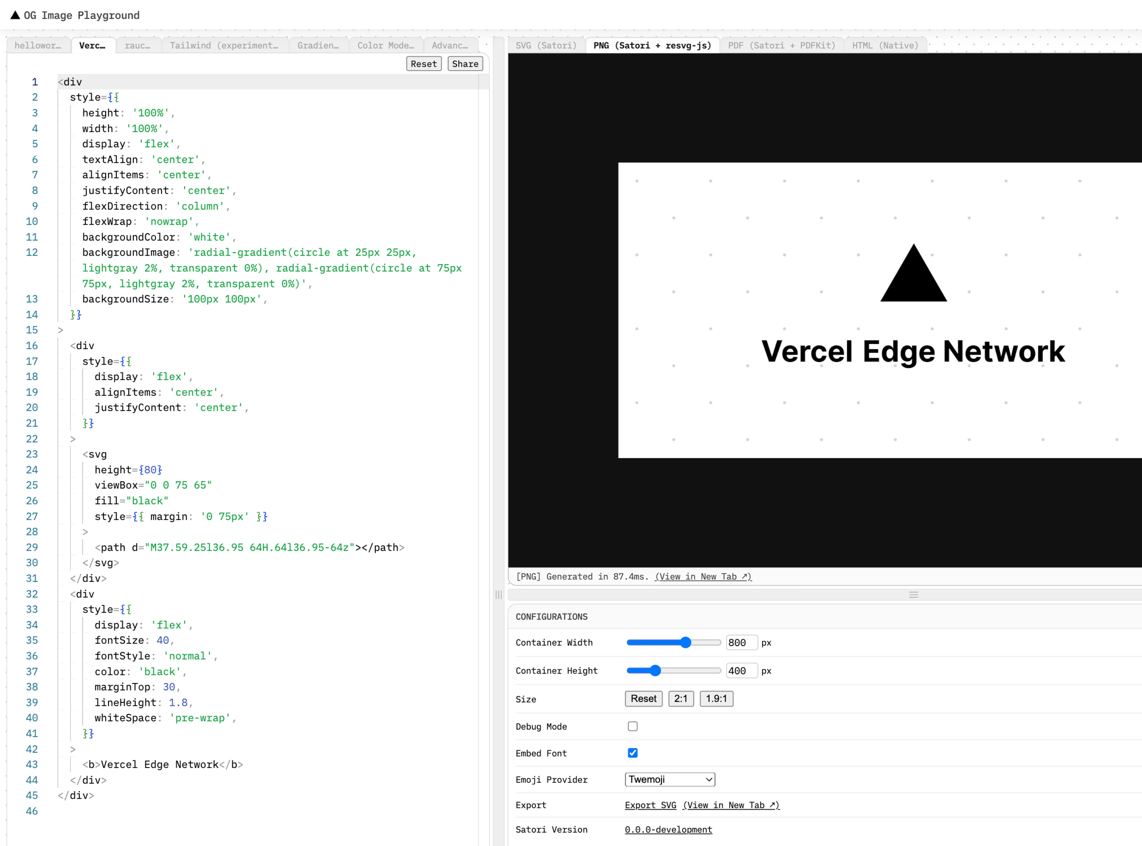Switch to the helloworld example tab

tap(38, 45)
